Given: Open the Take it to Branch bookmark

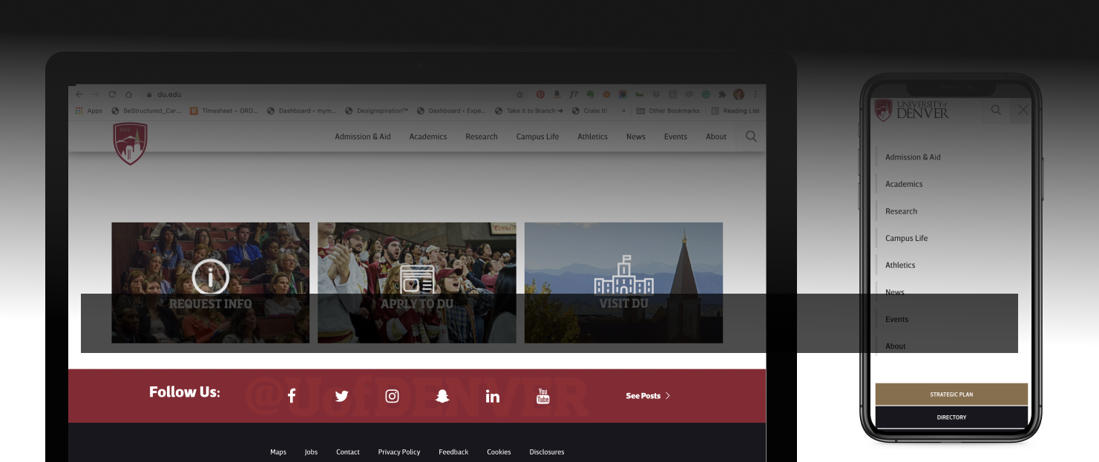Looking at the screenshot, I should click(x=530, y=110).
